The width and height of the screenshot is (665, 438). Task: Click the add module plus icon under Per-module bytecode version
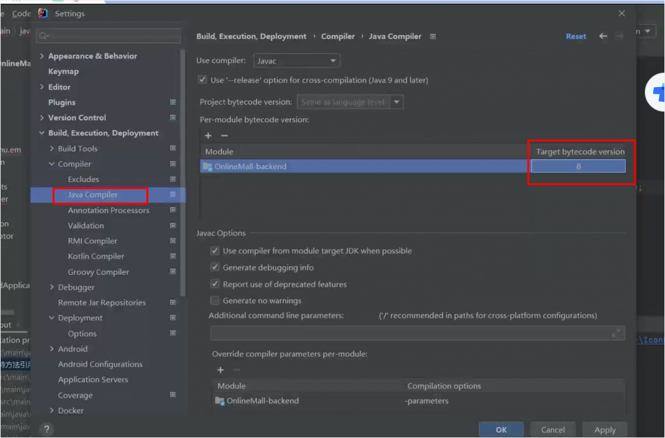coord(208,136)
